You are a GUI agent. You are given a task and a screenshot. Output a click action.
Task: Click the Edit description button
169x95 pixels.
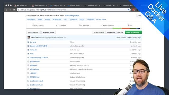tap(139, 16)
